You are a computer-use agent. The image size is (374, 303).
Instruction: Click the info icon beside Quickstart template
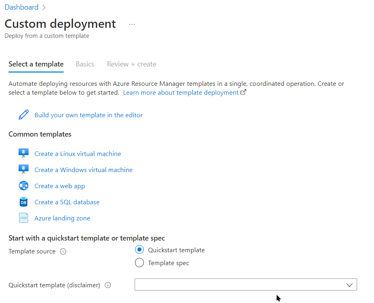108,285
